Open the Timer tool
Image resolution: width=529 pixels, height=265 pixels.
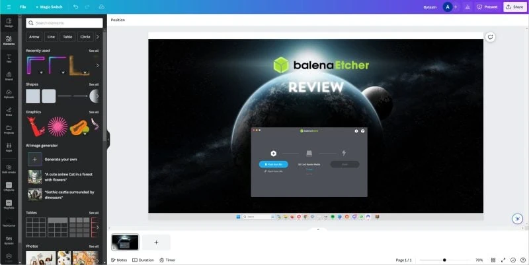pyautogui.click(x=167, y=260)
